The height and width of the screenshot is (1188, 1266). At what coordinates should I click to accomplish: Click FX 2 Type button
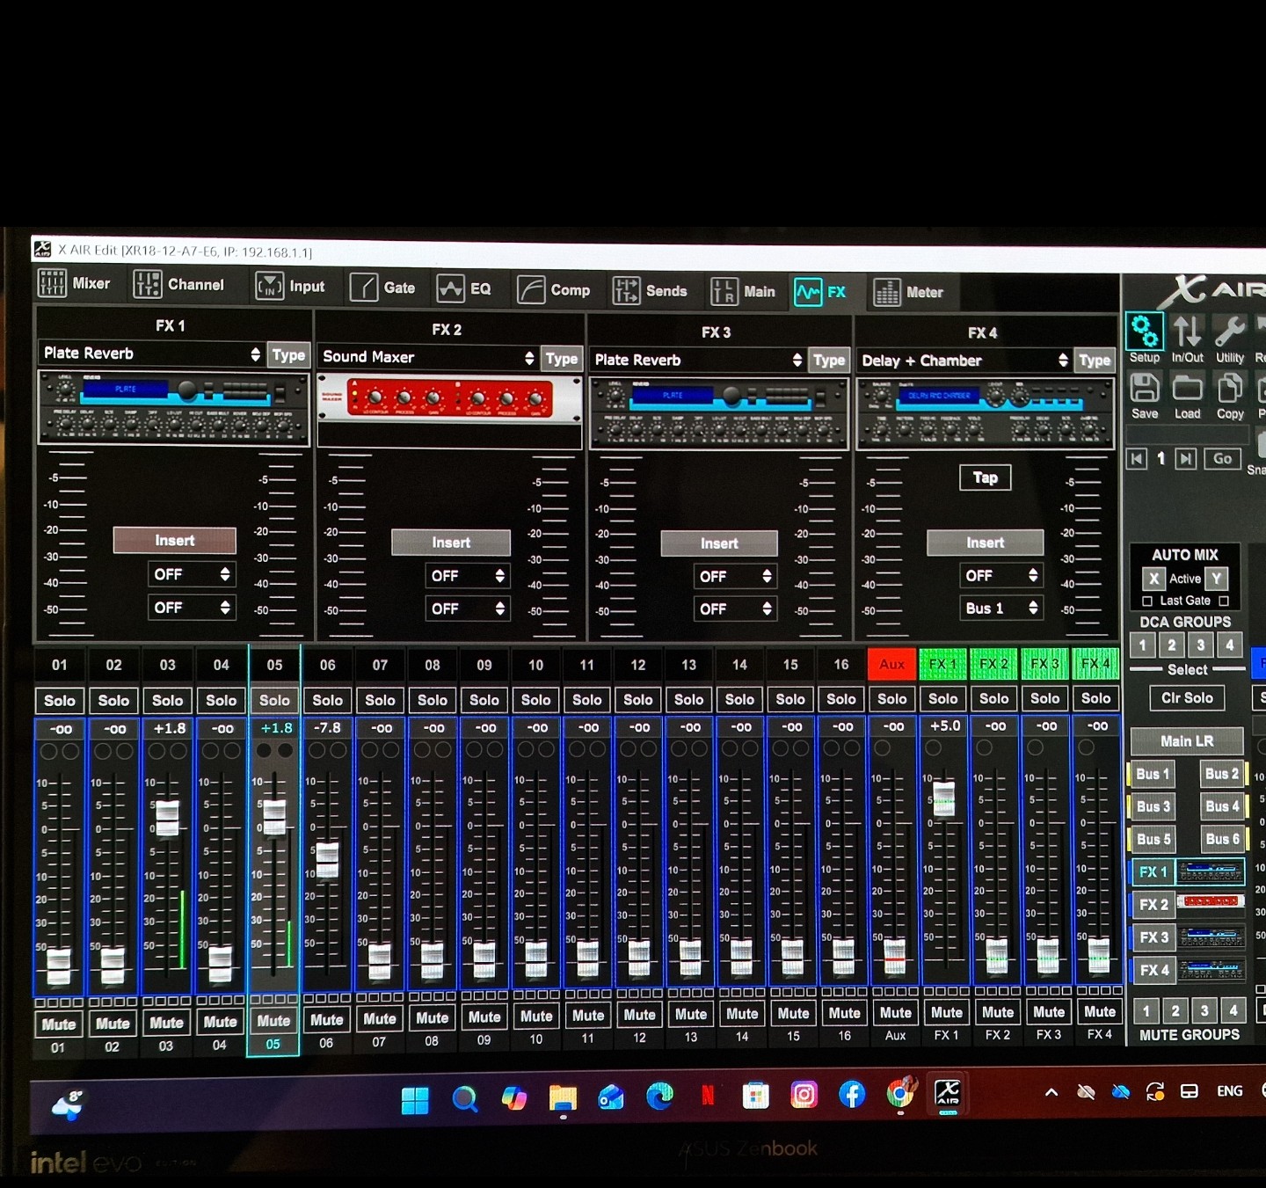[562, 358]
